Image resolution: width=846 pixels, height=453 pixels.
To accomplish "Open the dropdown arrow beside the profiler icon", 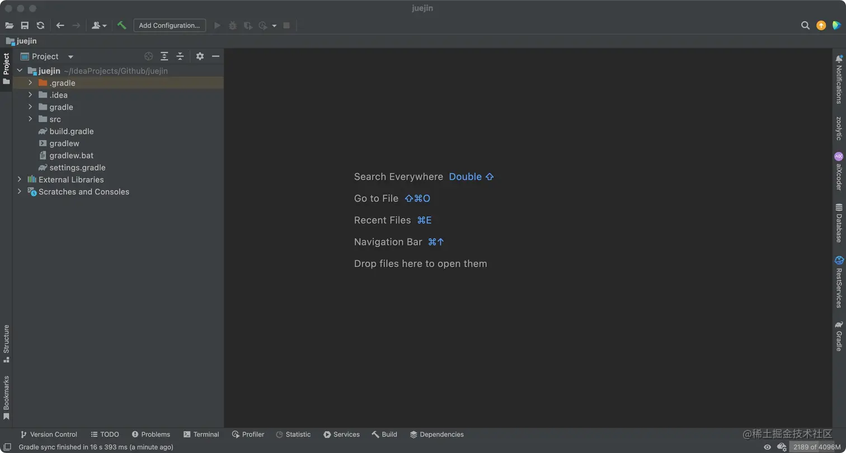I will [274, 26].
